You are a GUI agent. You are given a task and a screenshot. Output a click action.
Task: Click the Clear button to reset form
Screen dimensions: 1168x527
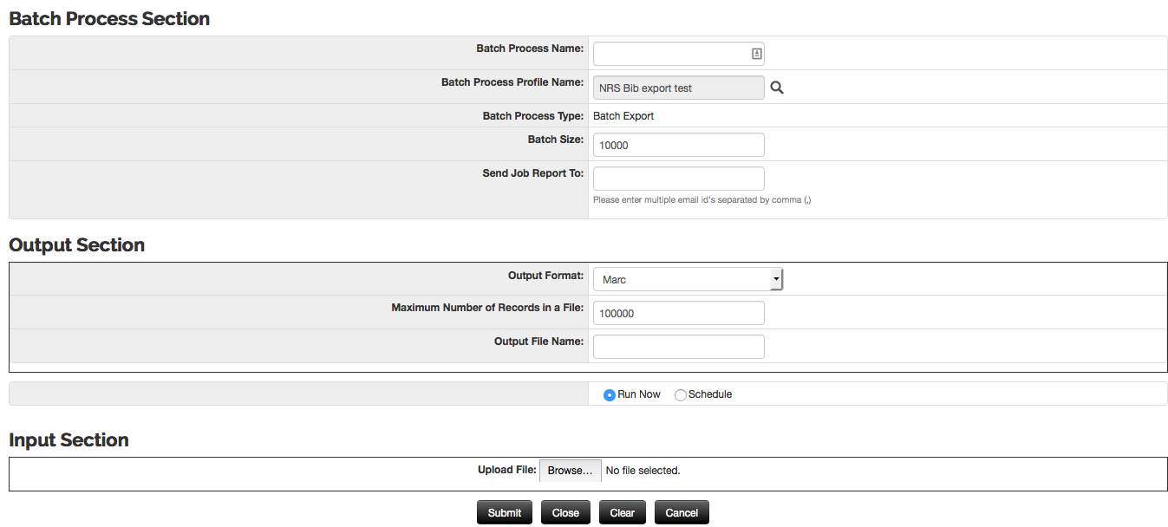click(622, 512)
